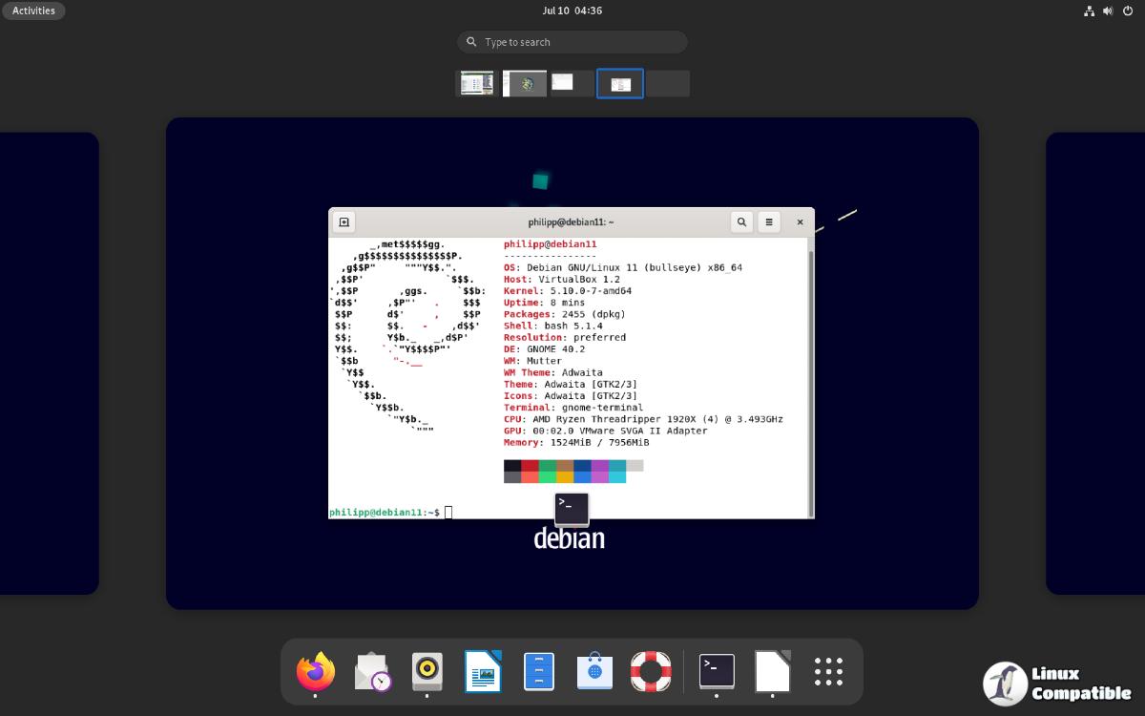Open Help using the lifebuoy icon
The width and height of the screenshot is (1145, 716).
click(x=650, y=672)
